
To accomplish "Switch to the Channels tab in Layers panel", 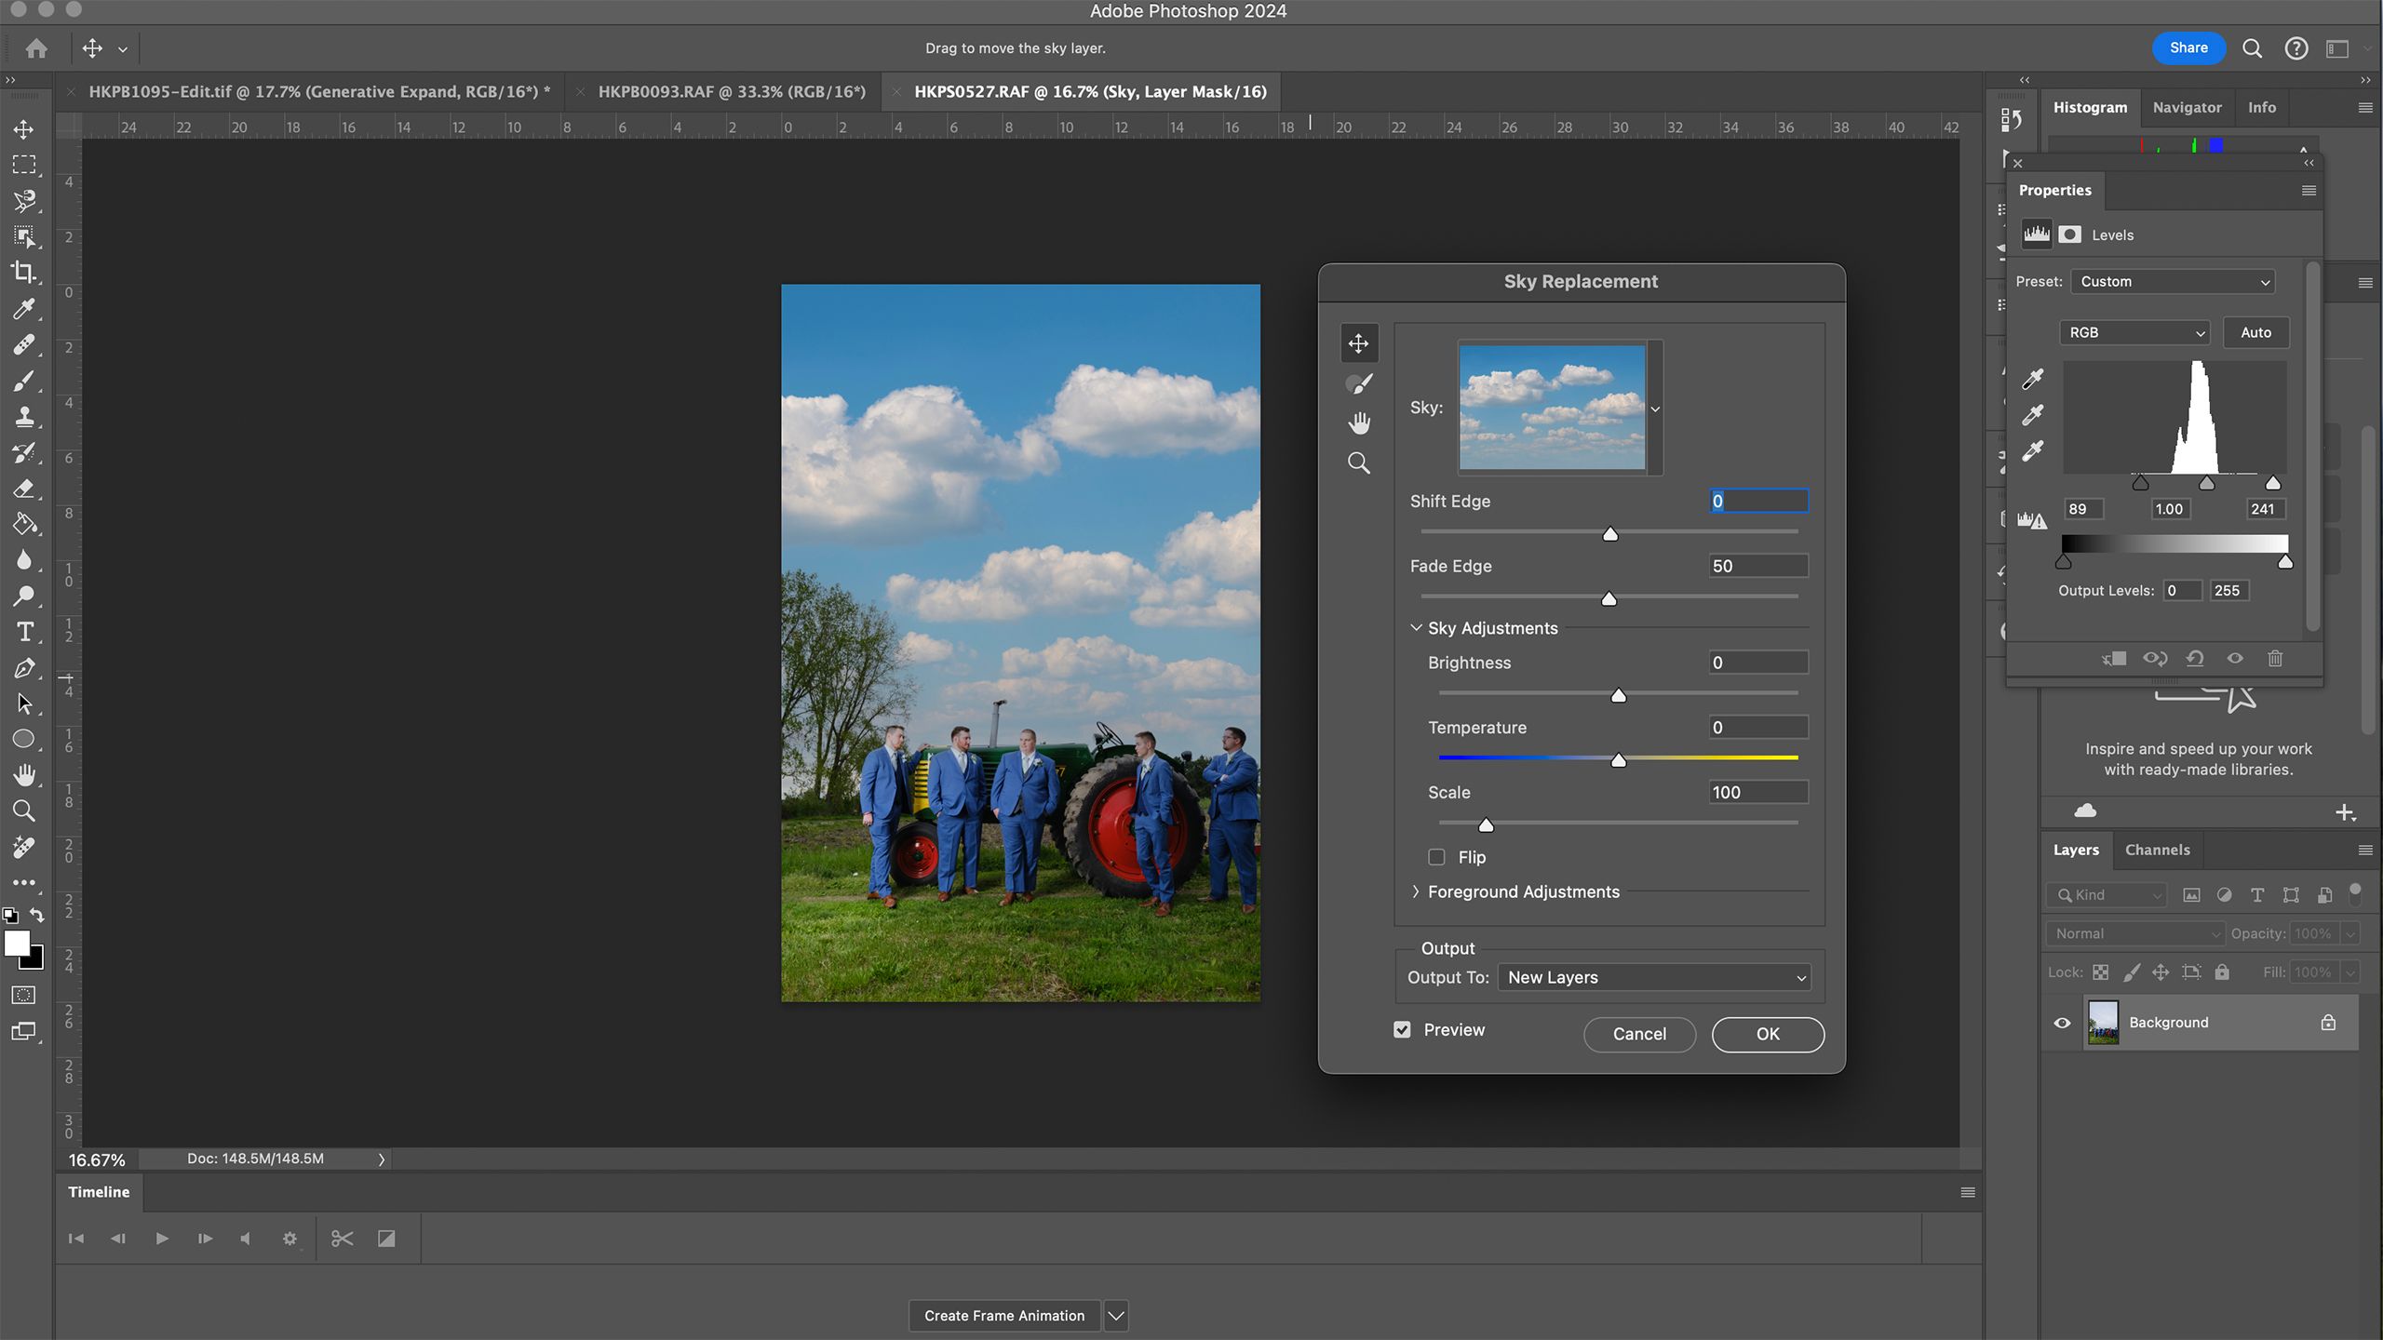I will point(2157,850).
